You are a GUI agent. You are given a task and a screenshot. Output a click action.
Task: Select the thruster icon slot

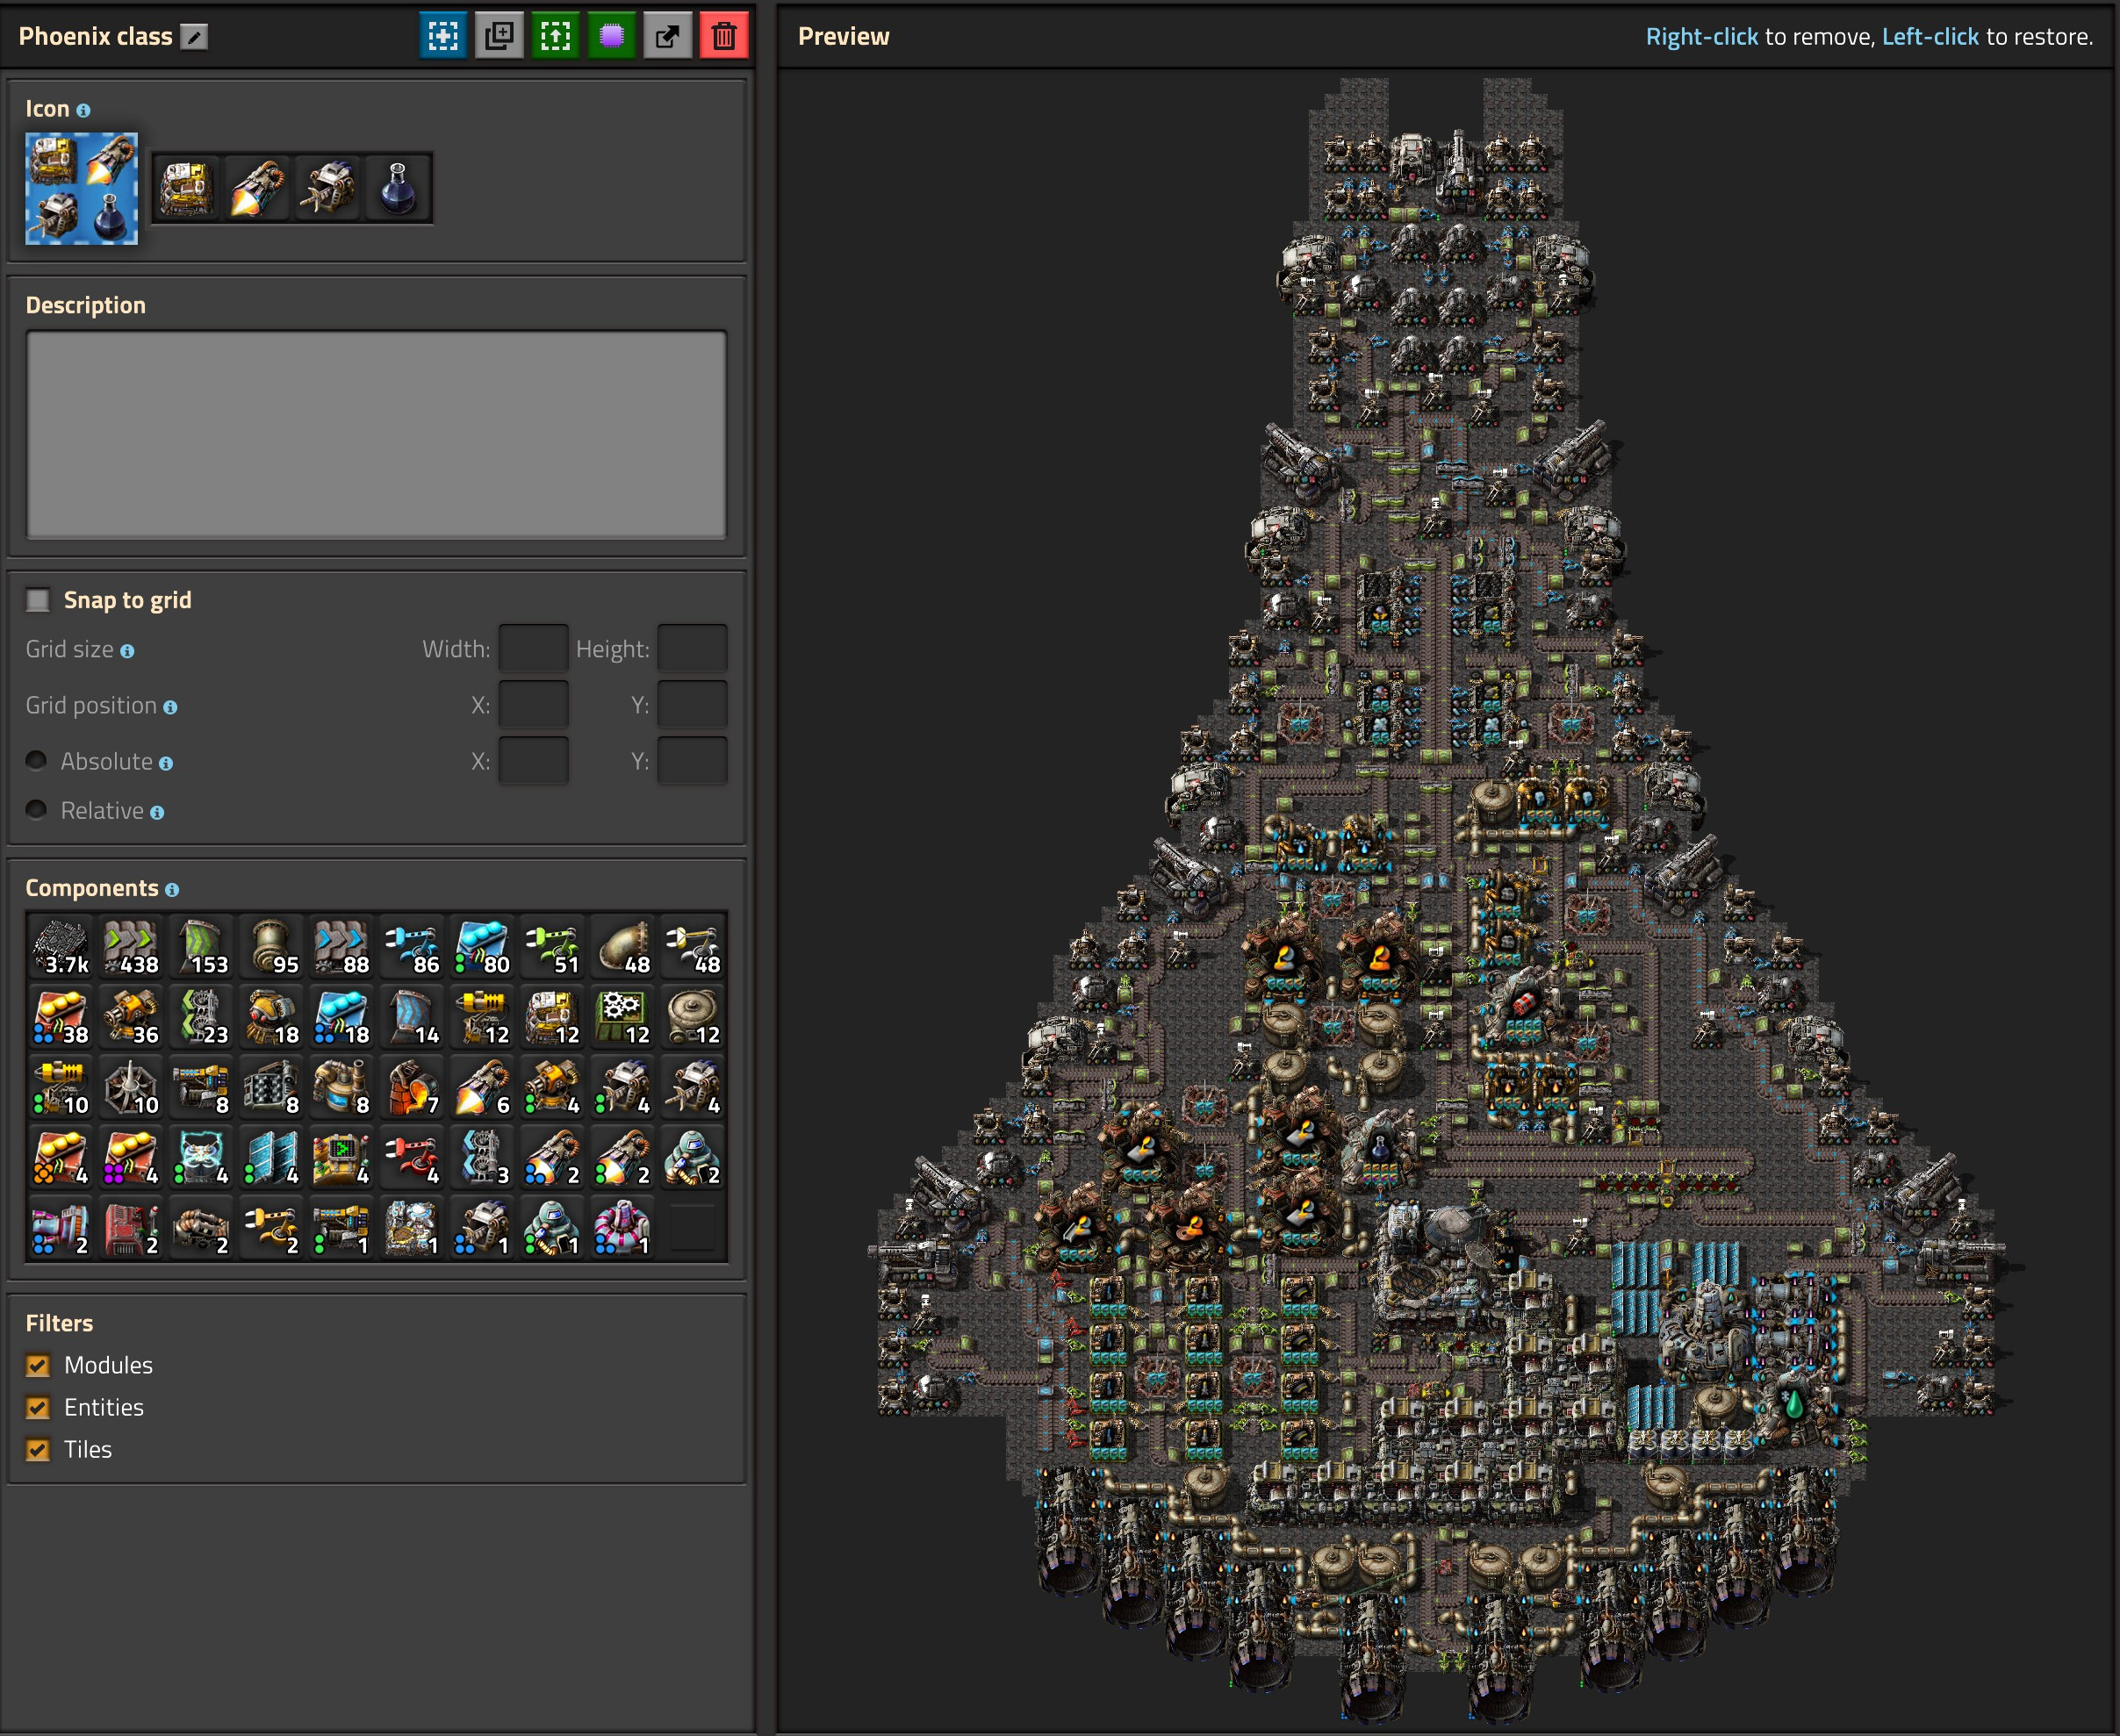click(x=257, y=188)
